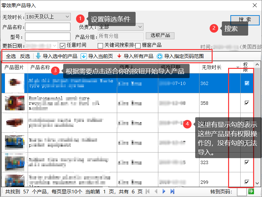Click the 选取产品 button
262x197 pixels.
click(160, 36)
